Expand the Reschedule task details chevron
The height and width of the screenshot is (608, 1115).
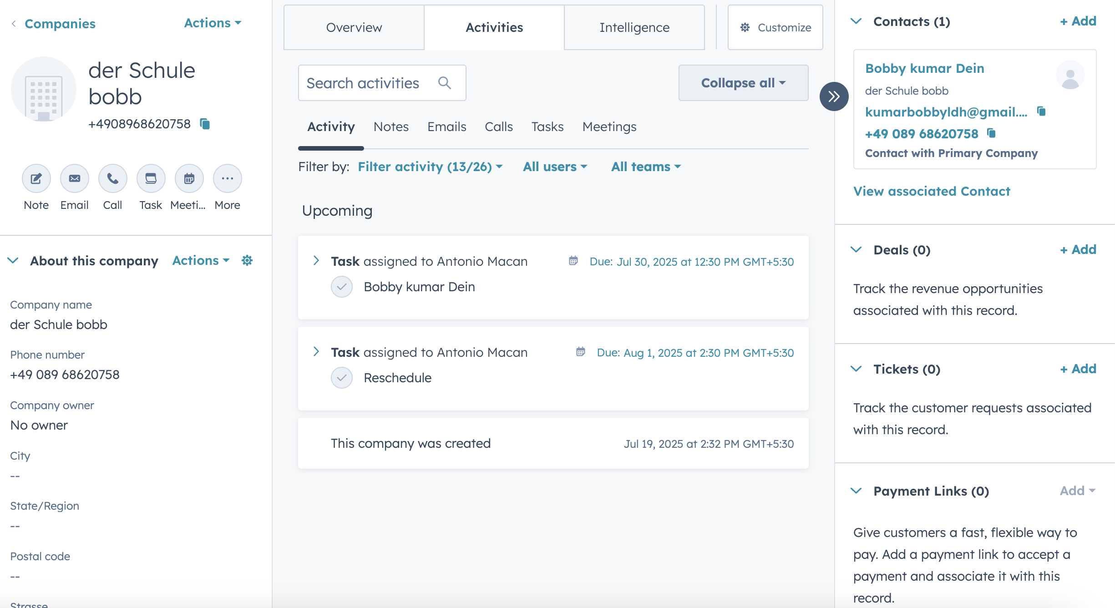pos(316,352)
